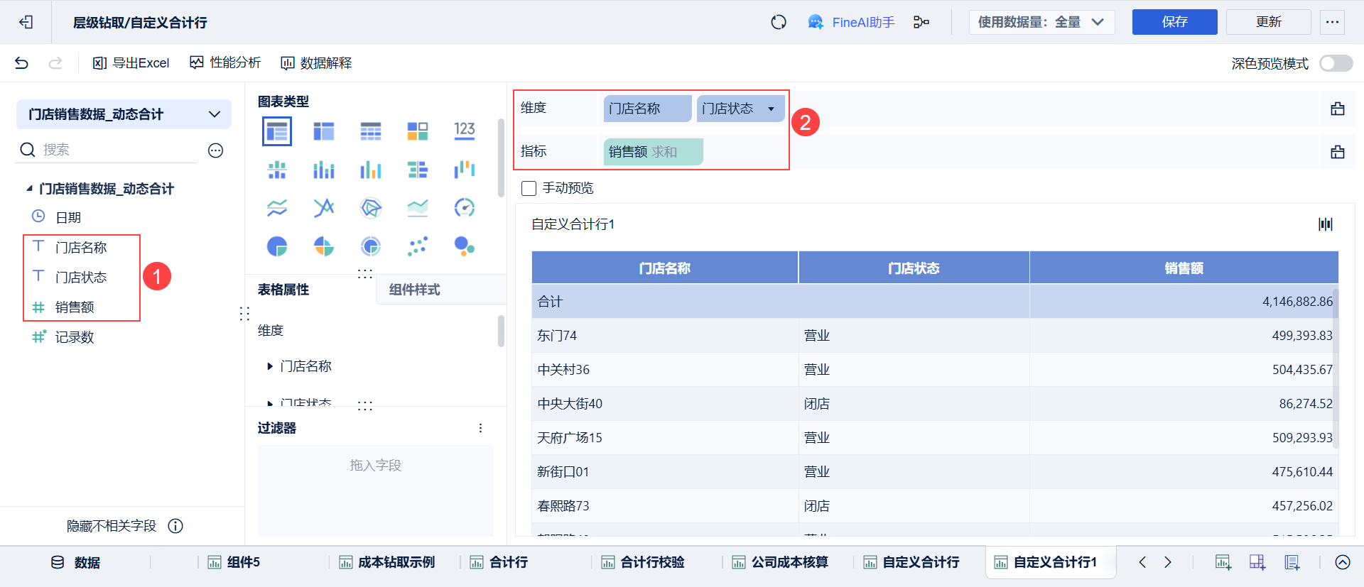Viewport: 1364px width, 587px height.
Task: Click the FineAI助手 assistant icon
Action: click(816, 22)
